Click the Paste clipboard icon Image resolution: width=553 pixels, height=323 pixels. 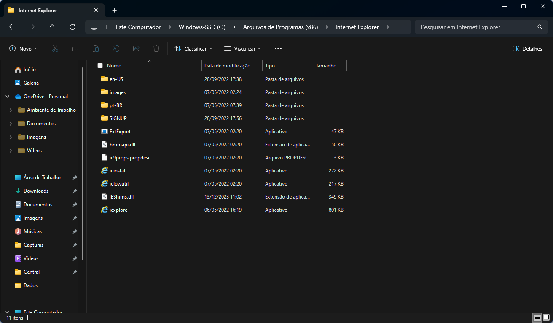pyautogui.click(x=96, y=48)
